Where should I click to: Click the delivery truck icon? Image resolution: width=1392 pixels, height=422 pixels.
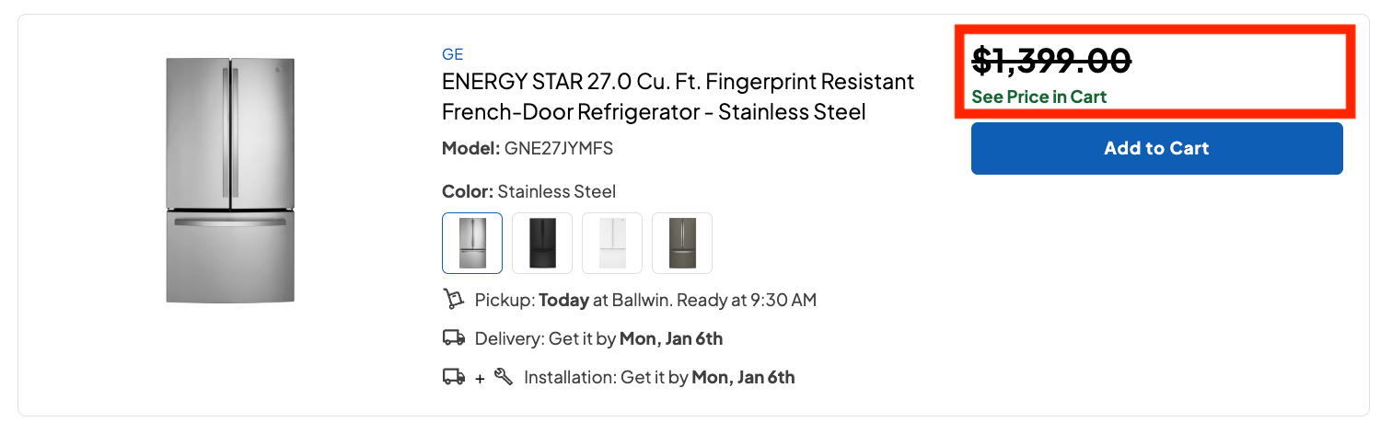coord(454,338)
